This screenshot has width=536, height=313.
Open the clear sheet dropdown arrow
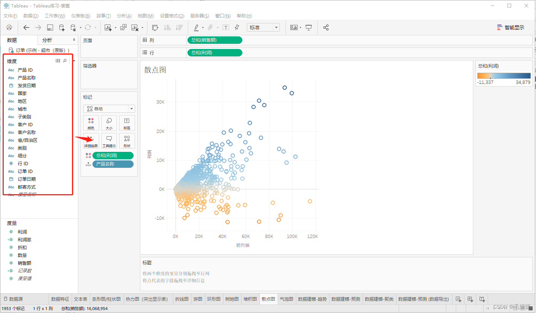coord(142,28)
